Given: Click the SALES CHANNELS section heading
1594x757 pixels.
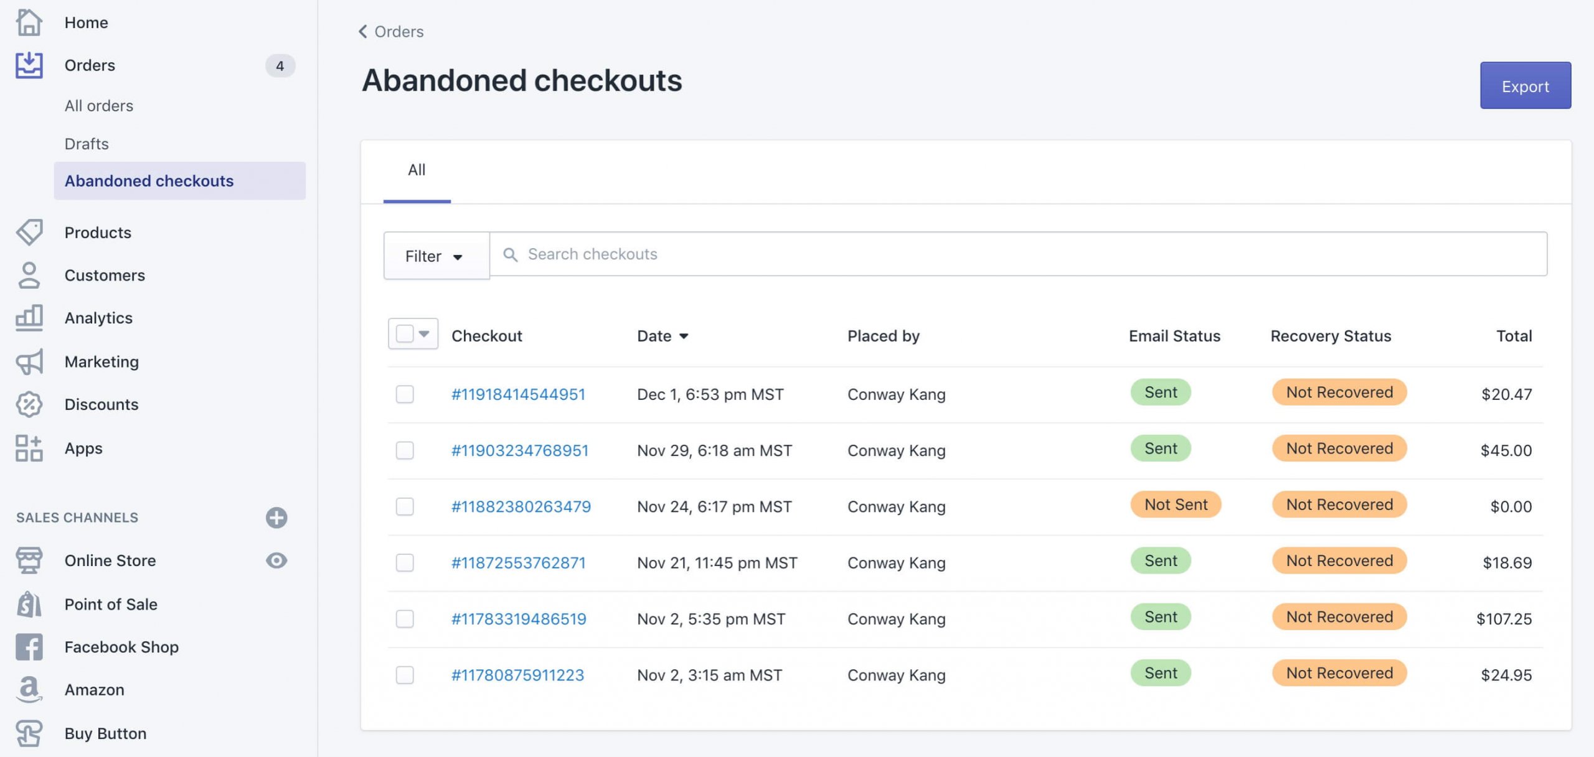Looking at the screenshot, I should tap(77, 518).
